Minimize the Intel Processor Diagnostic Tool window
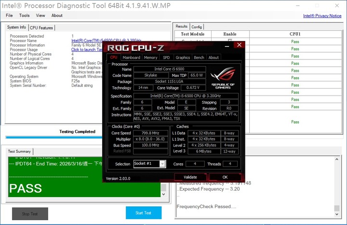 (298, 5)
